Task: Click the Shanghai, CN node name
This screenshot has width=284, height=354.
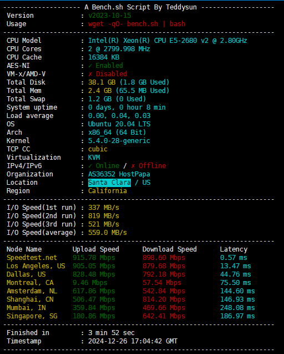Action: (30, 299)
